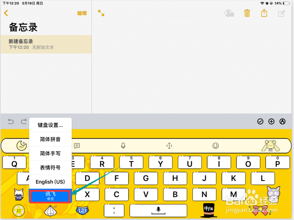Viewport: 294px width, 220px height.
Task: Select the 新建备忘录 note in the list
Action: point(46,43)
